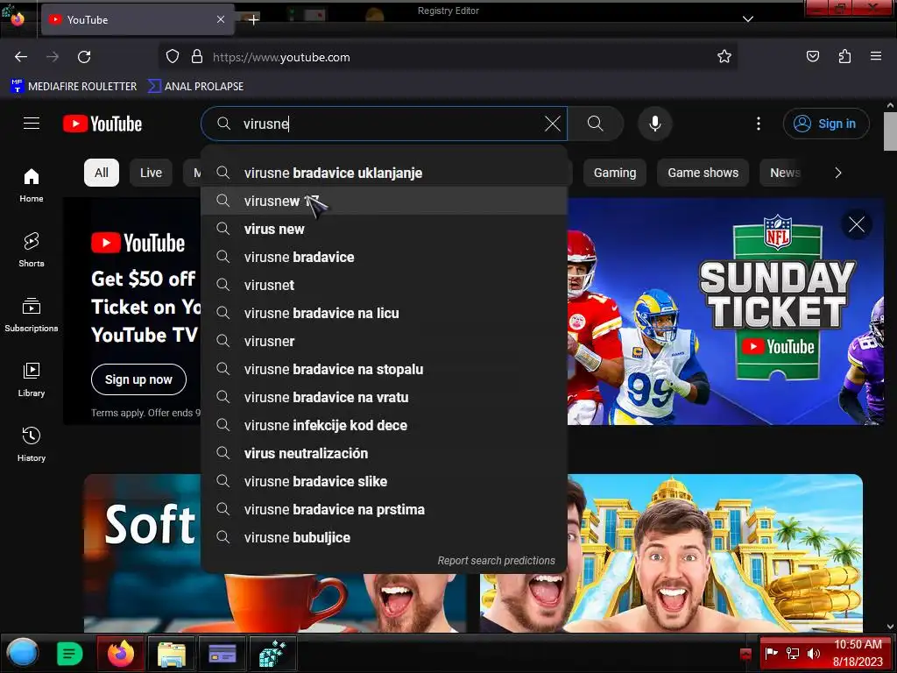Choose suggestion 'virusne bradavice na vratu'
The width and height of the screenshot is (897, 673).
pyautogui.click(x=385, y=397)
